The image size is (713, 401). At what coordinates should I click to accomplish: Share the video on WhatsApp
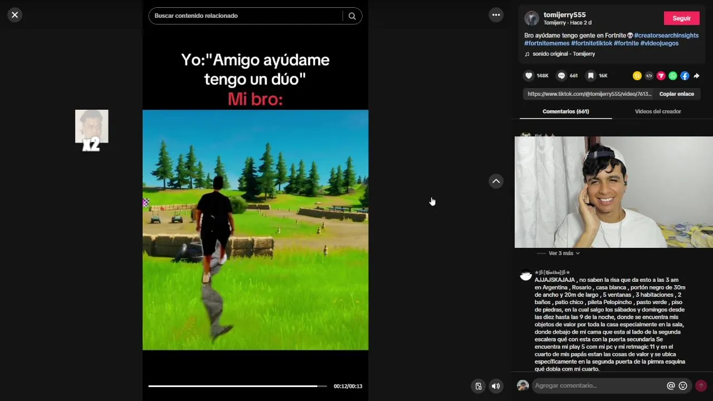(673, 76)
